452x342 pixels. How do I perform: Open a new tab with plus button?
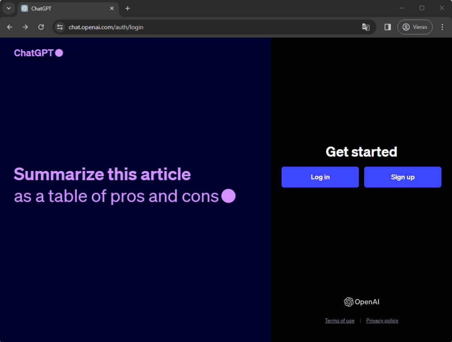coord(128,8)
